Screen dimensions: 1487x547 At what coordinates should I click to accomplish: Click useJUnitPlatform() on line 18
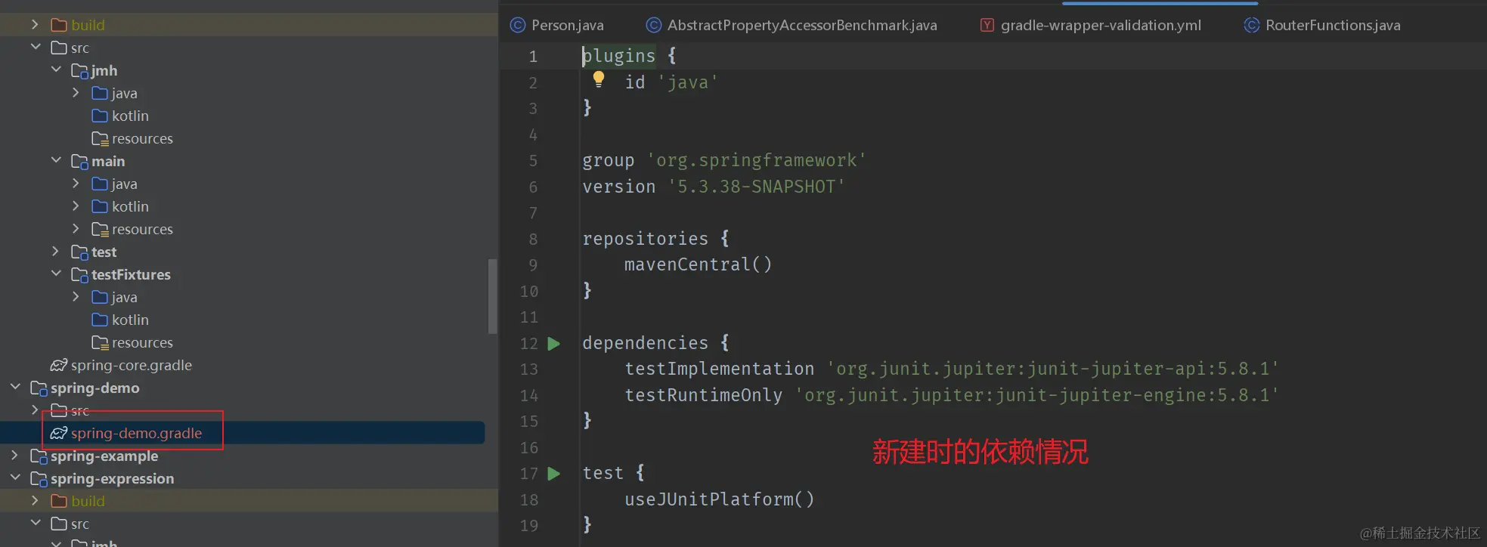720,499
